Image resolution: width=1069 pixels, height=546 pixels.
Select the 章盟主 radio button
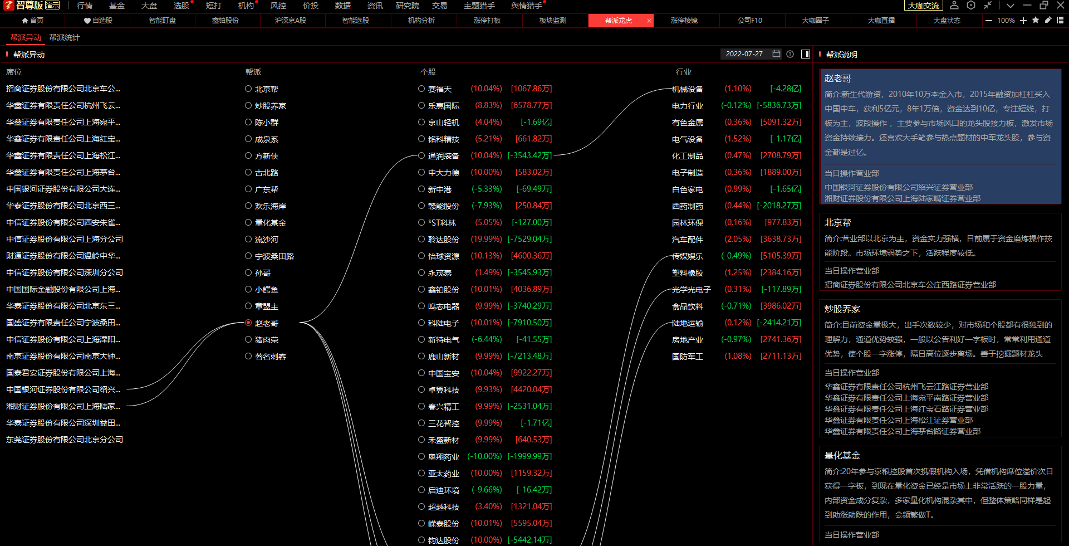pyautogui.click(x=248, y=306)
